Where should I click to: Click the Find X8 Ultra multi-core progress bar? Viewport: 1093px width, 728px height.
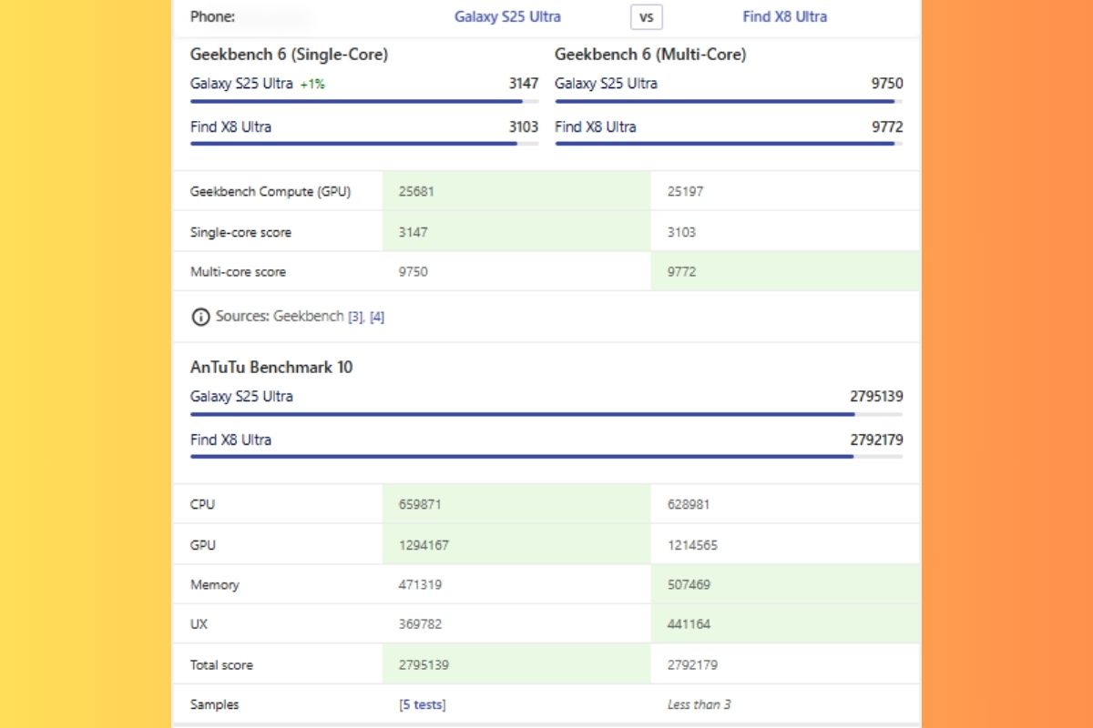pos(729,143)
